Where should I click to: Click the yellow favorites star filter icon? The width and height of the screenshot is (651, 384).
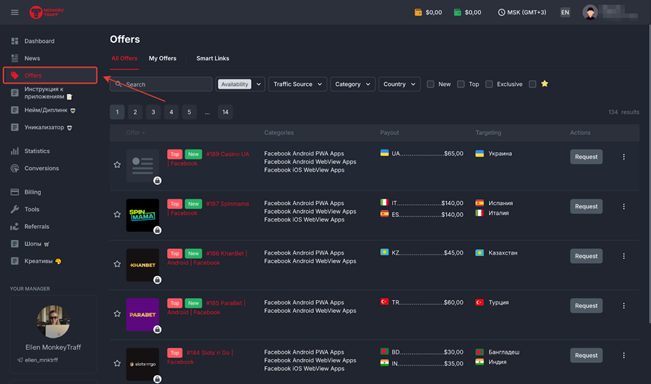point(544,84)
